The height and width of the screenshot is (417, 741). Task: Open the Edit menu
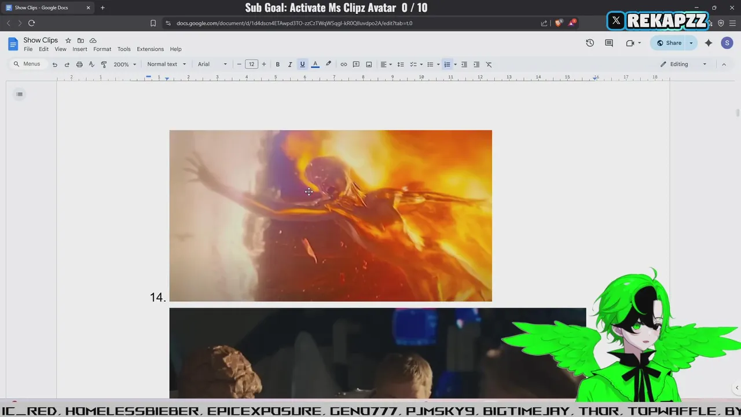pyautogui.click(x=43, y=49)
